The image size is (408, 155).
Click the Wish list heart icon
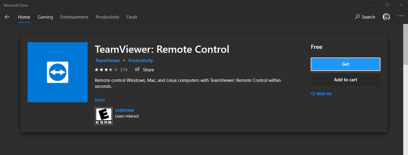tap(313, 94)
